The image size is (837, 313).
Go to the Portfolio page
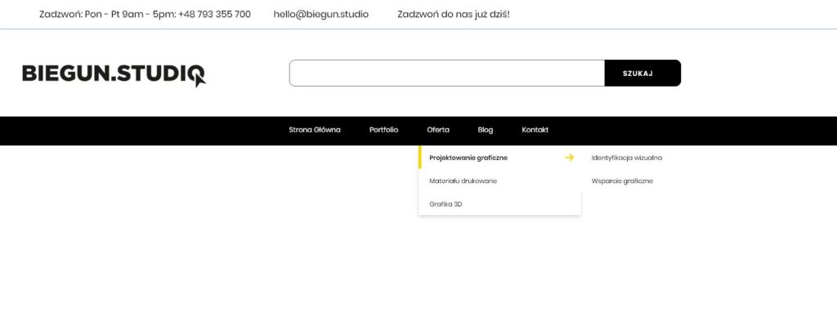383,130
